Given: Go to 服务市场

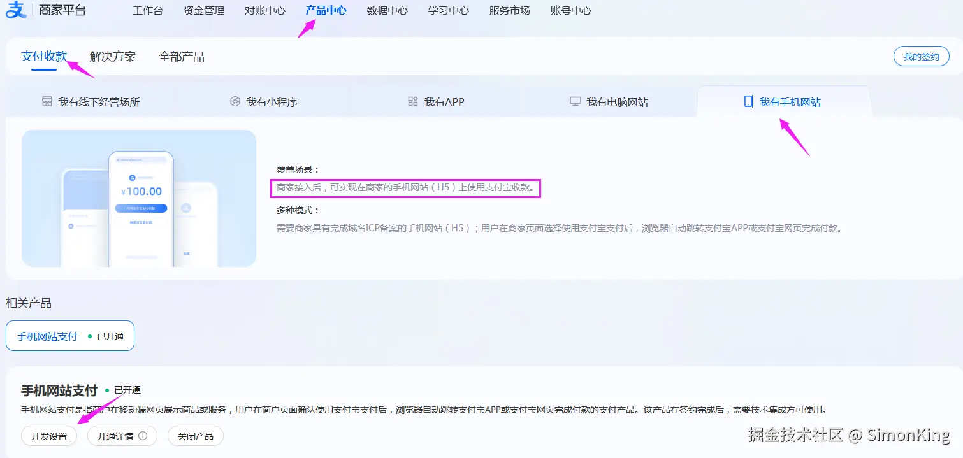Looking at the screenshot, I should pos(510,10).
